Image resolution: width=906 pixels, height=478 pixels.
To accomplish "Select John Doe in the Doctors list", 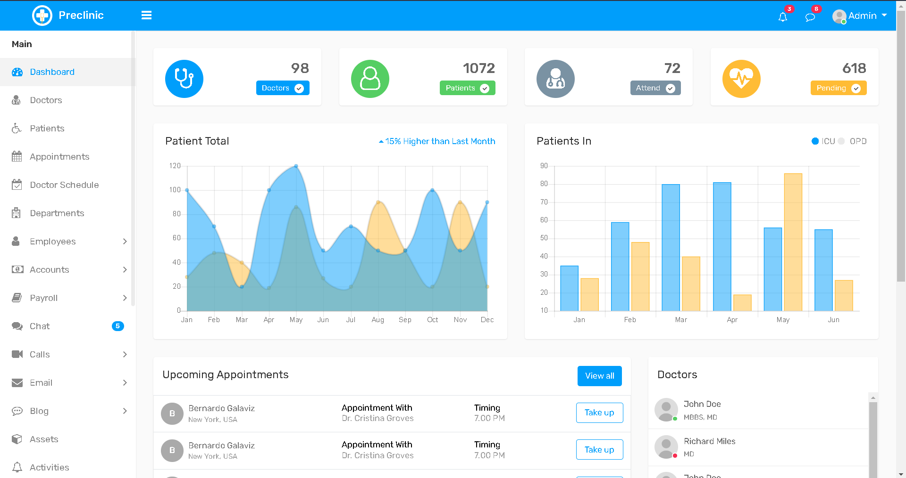I will pos(702,404).
